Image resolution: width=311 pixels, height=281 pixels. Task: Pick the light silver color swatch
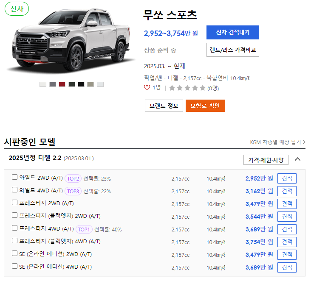100,84
